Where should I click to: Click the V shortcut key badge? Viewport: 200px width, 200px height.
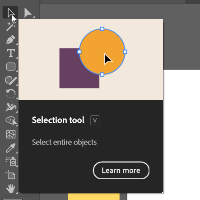click(x=95, y=120)
